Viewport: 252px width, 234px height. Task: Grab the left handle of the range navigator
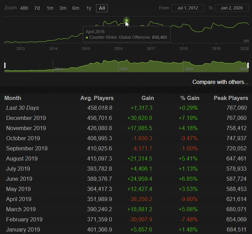point(5,65)
